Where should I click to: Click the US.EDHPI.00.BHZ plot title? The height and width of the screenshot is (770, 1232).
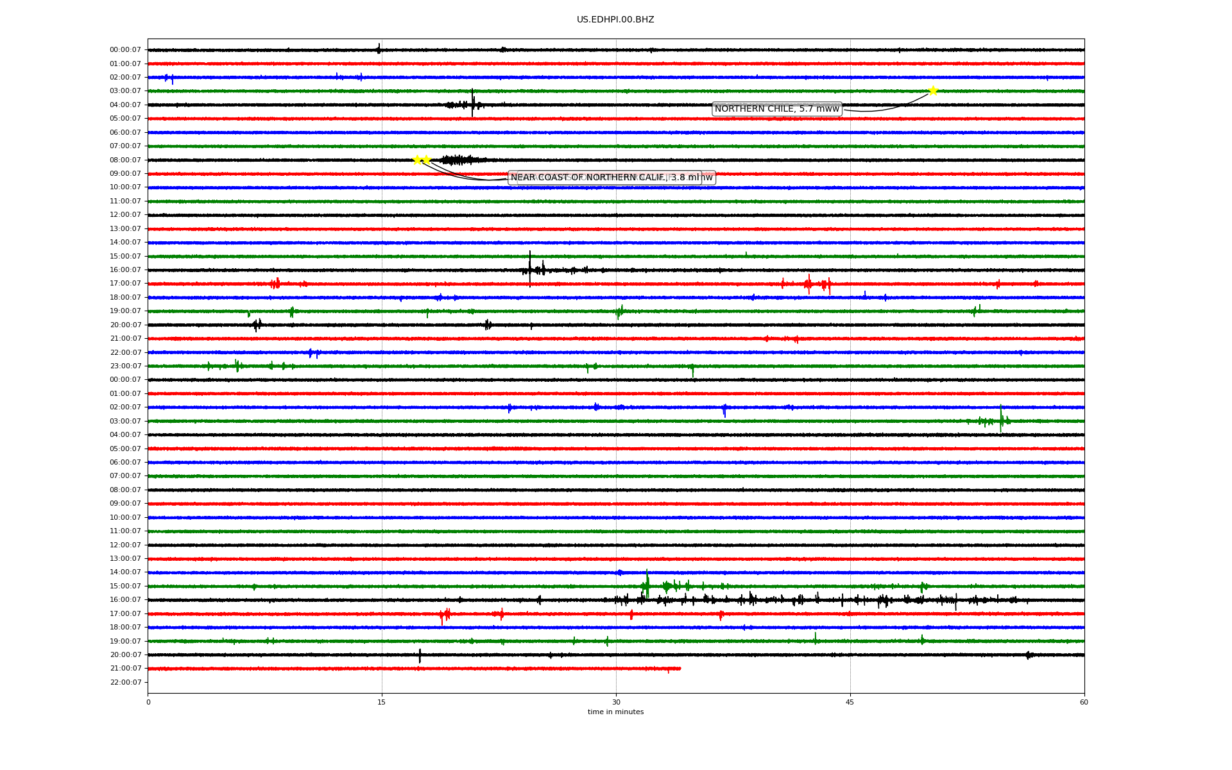click(x=615, y=20)
